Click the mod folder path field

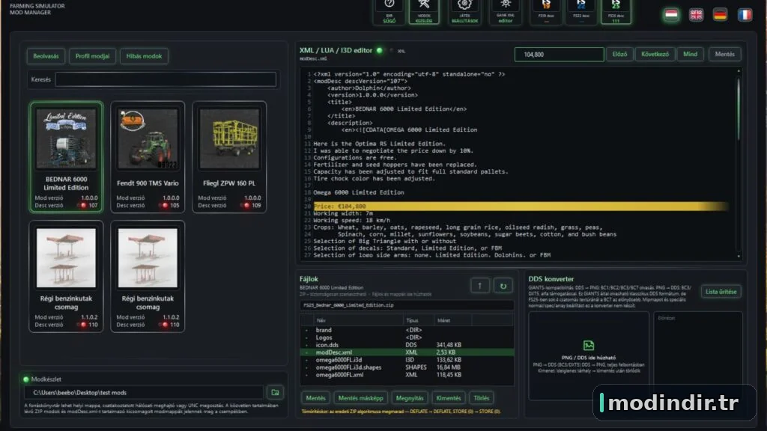tap(145, 392)
